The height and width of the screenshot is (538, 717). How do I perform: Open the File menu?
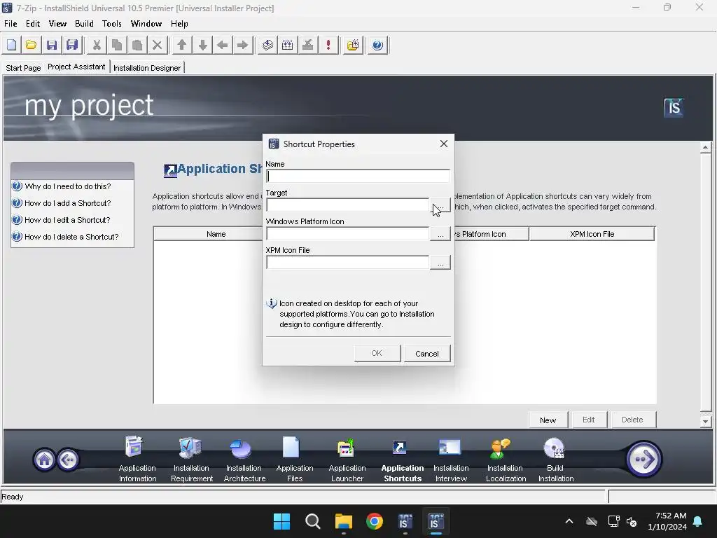pos(11,24)
